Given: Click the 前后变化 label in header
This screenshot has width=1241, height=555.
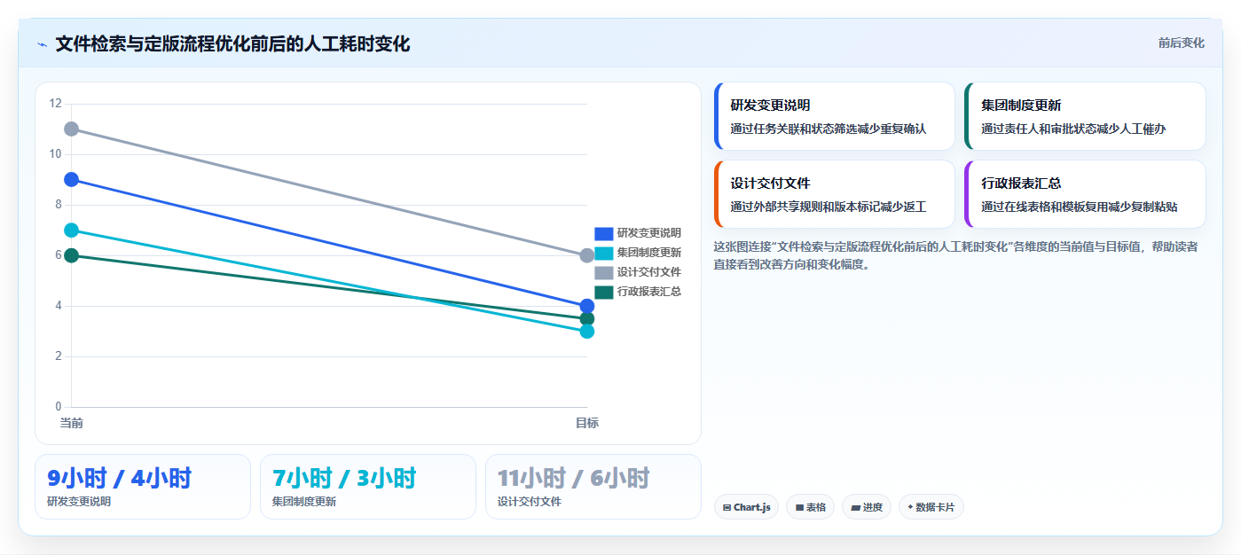Looking at the screenshot, I should point(1181,43).
